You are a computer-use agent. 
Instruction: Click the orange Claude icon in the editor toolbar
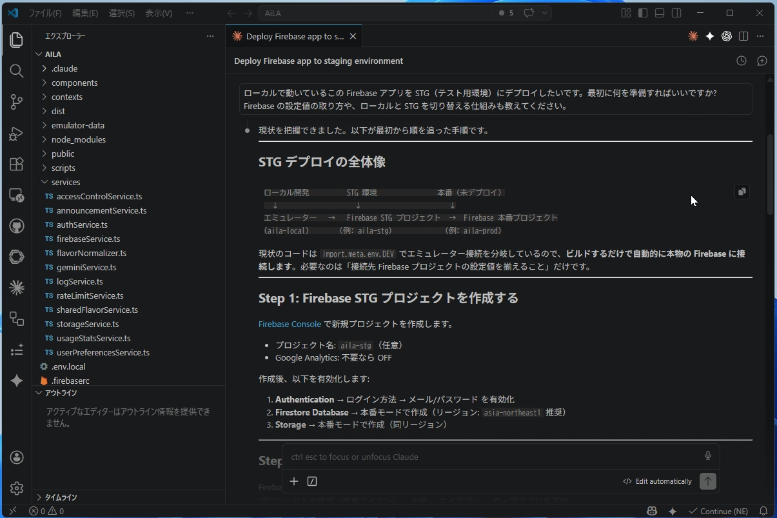click(693, 36)
